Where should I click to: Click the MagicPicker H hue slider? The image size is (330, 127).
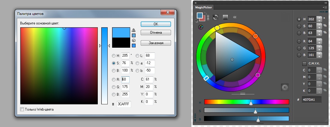click(x=247, y=102)
